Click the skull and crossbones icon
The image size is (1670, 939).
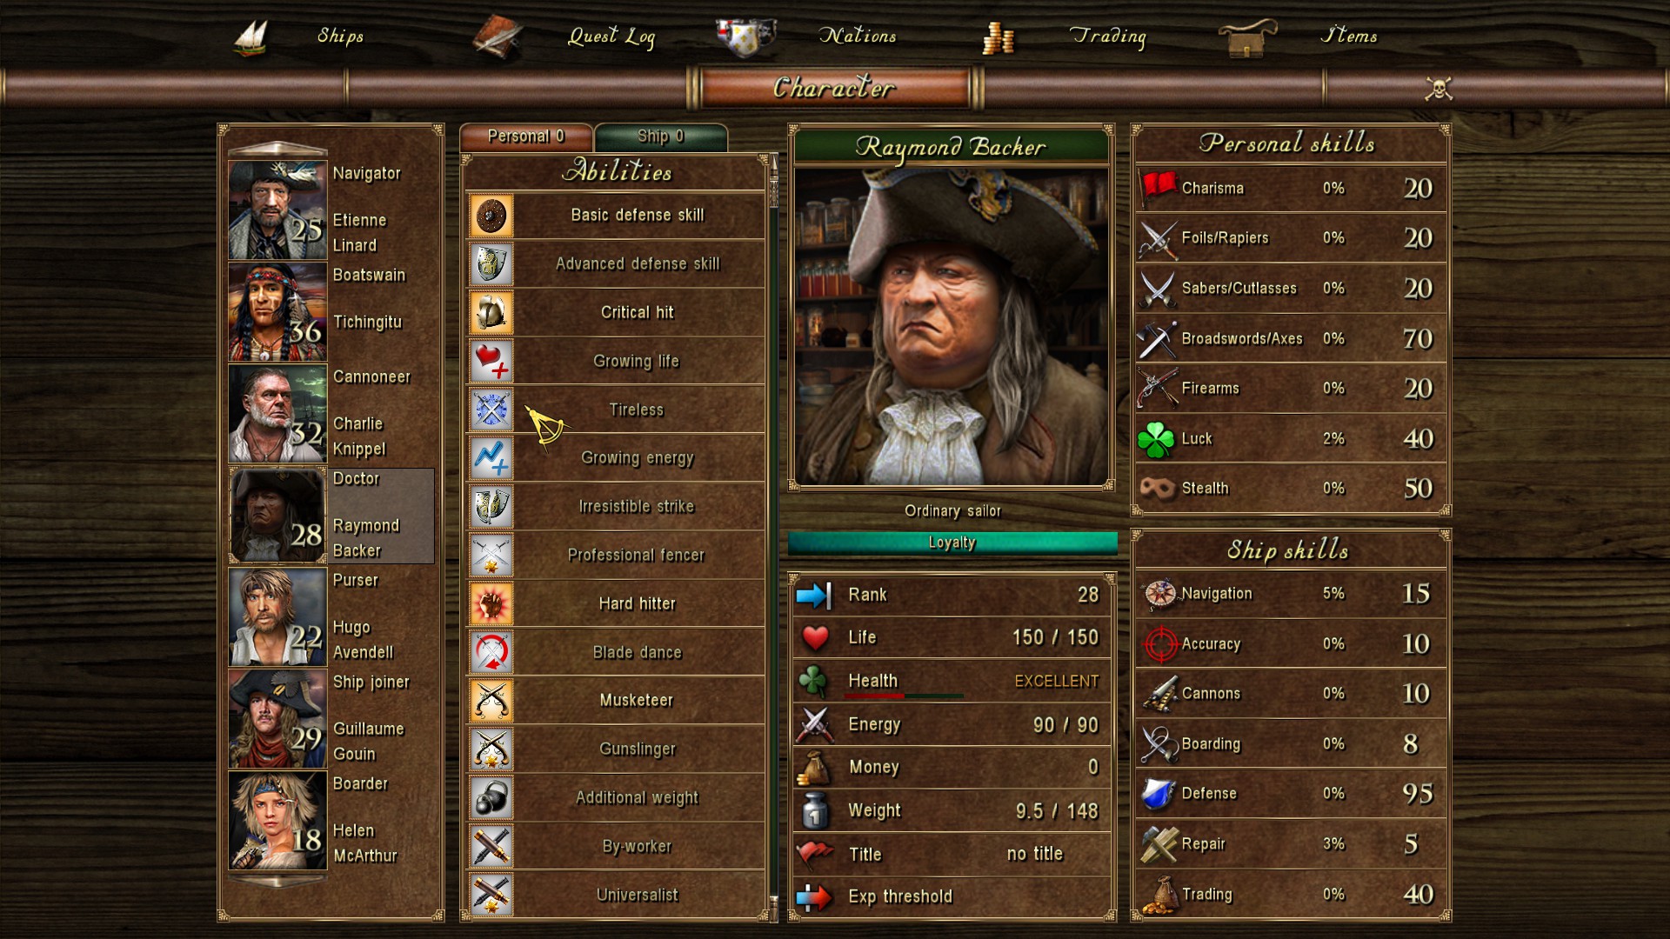point(1439,88)
